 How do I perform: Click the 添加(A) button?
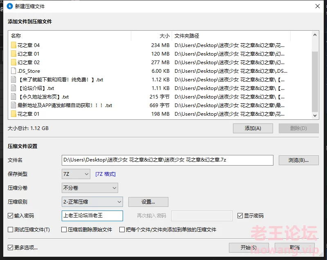pyautogui.click(x=253, y=128)
